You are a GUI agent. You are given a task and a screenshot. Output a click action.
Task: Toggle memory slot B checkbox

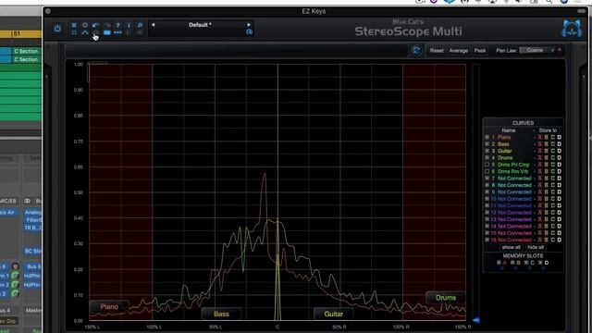point(512,263)
